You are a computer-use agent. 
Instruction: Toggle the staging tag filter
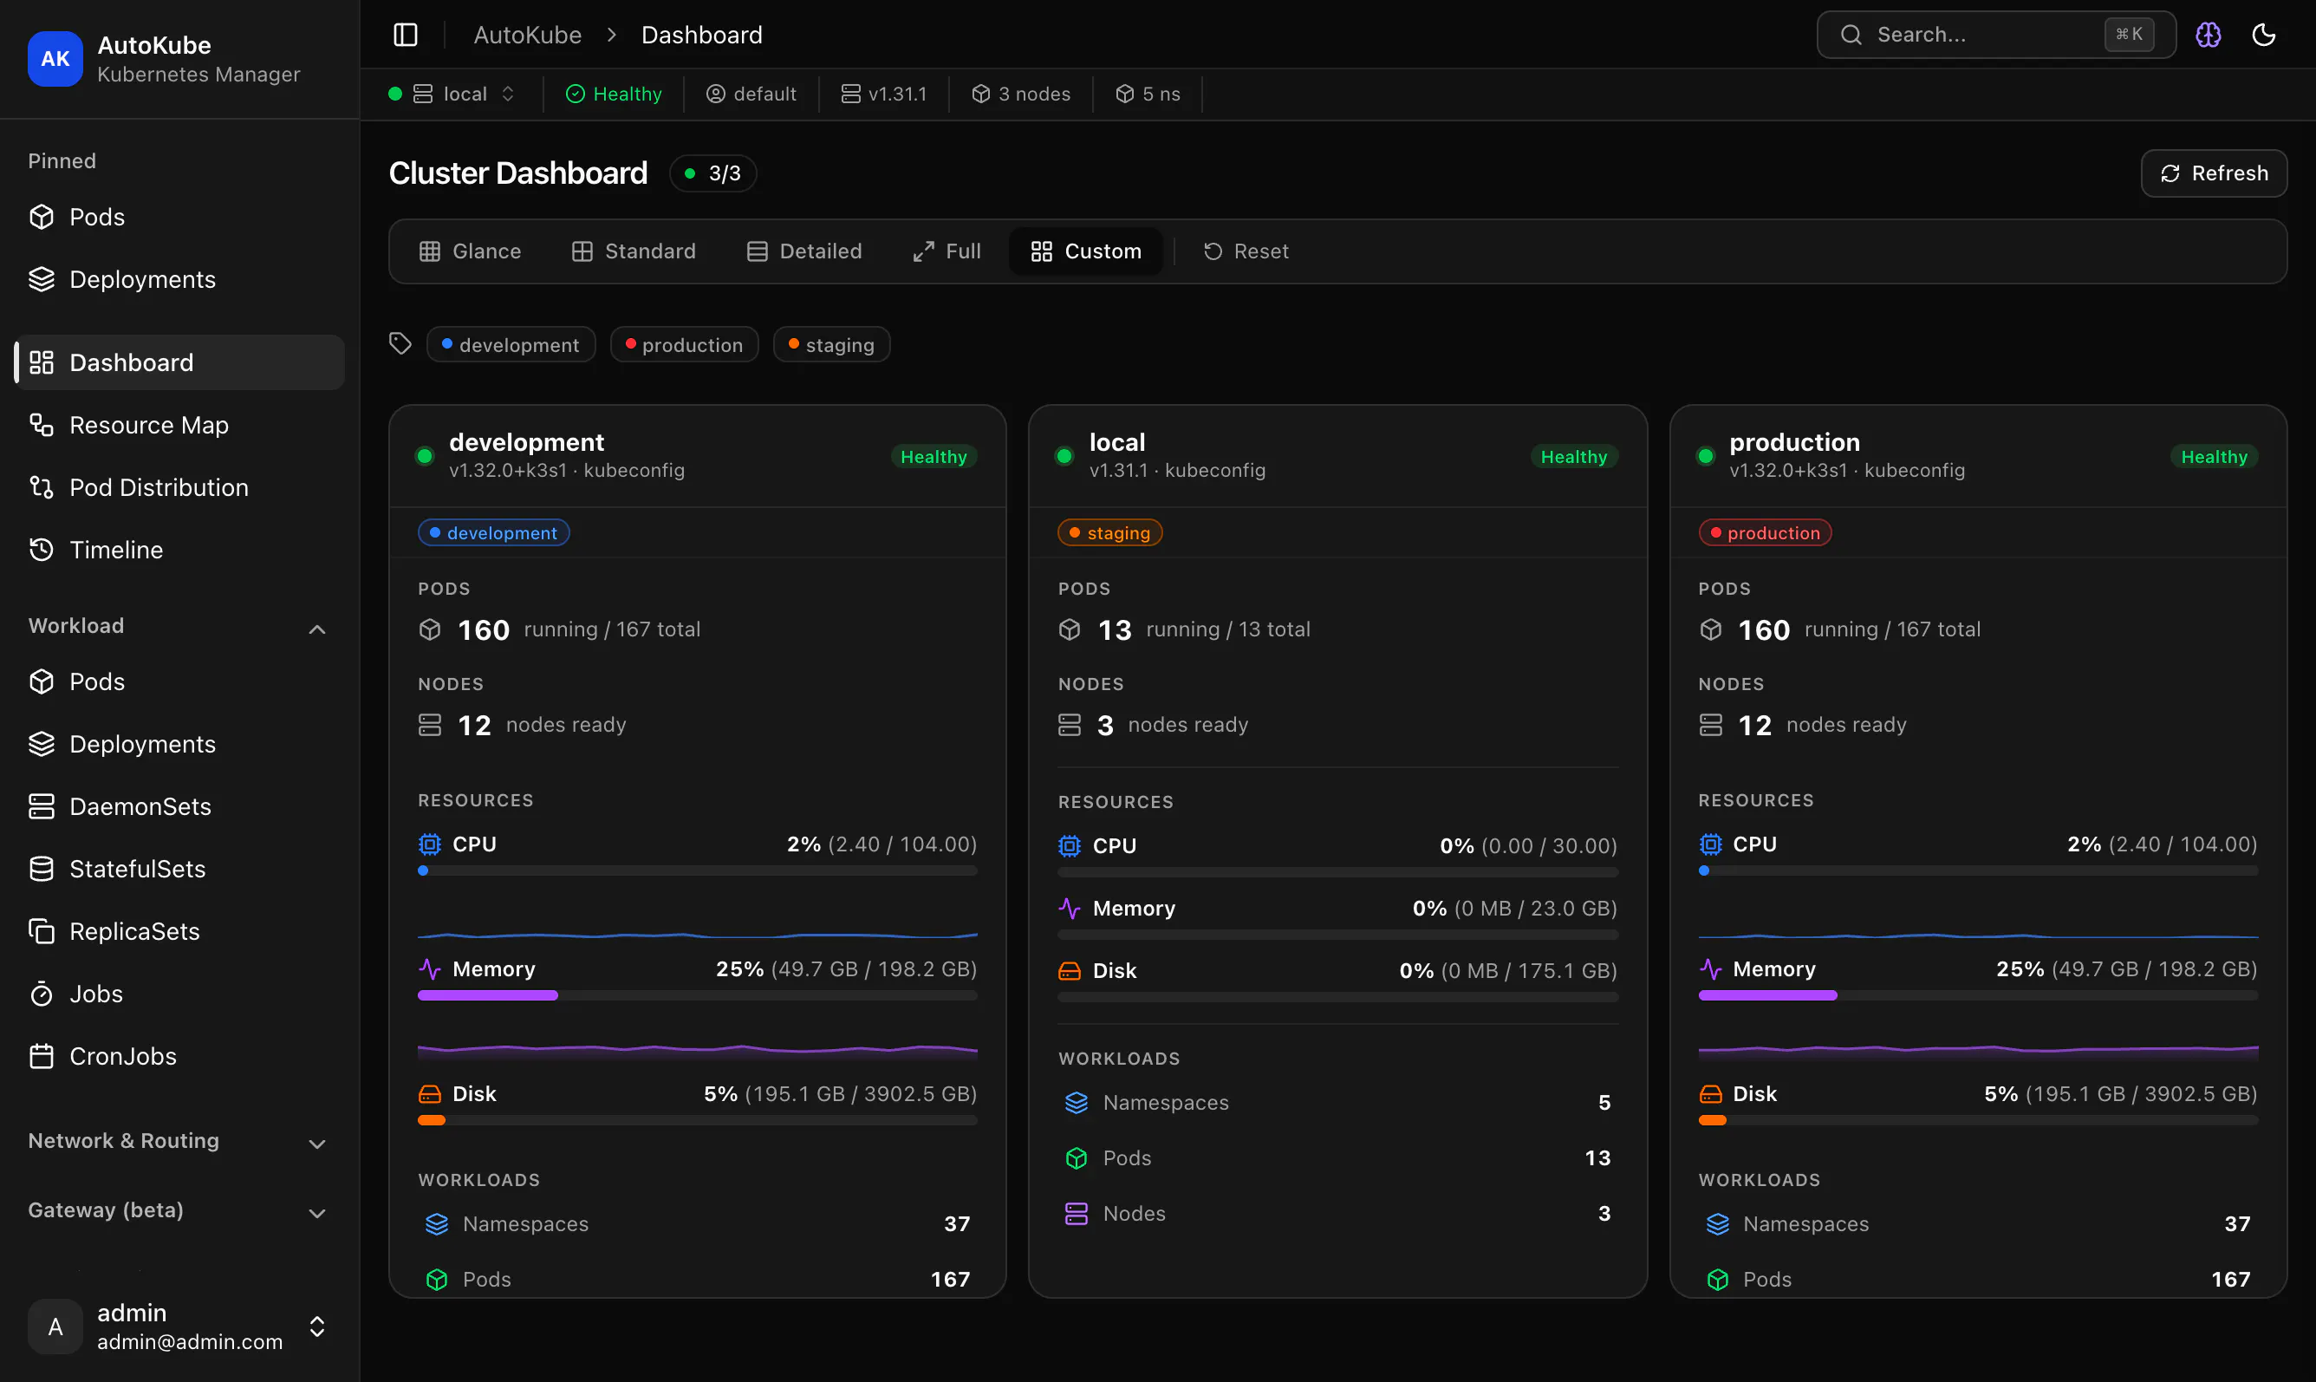pyautogui.click(x=831, y=344)
